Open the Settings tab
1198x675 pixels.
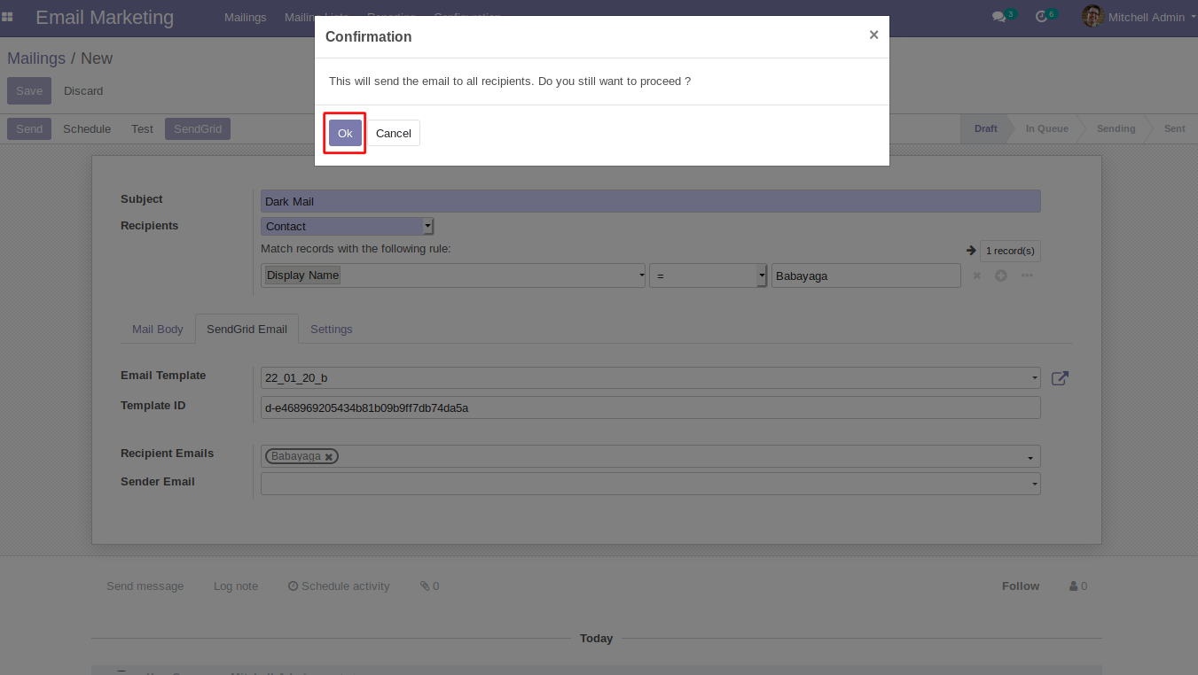tap(332, 330)
